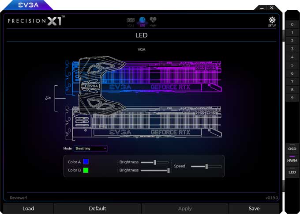Click the Default button
The height and width of the screenshot is (214, 300).
click(x=97, y=208)
